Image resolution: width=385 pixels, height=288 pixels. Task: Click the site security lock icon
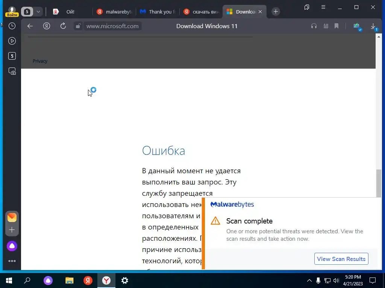pyautogui.click(x=78, y=26)
